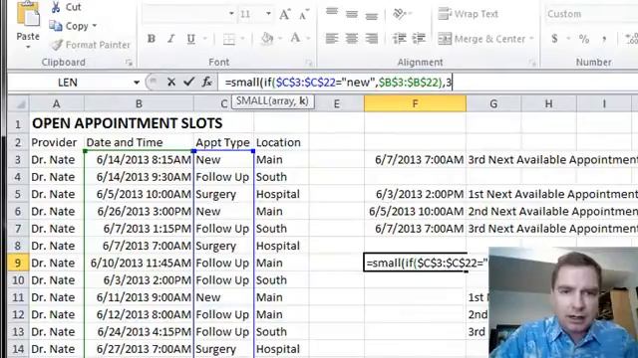The image size is (638, 358).
Task: Click the OPEN APPOINTMENT SLOTS title cell
Action: click(x=127, y=123)
